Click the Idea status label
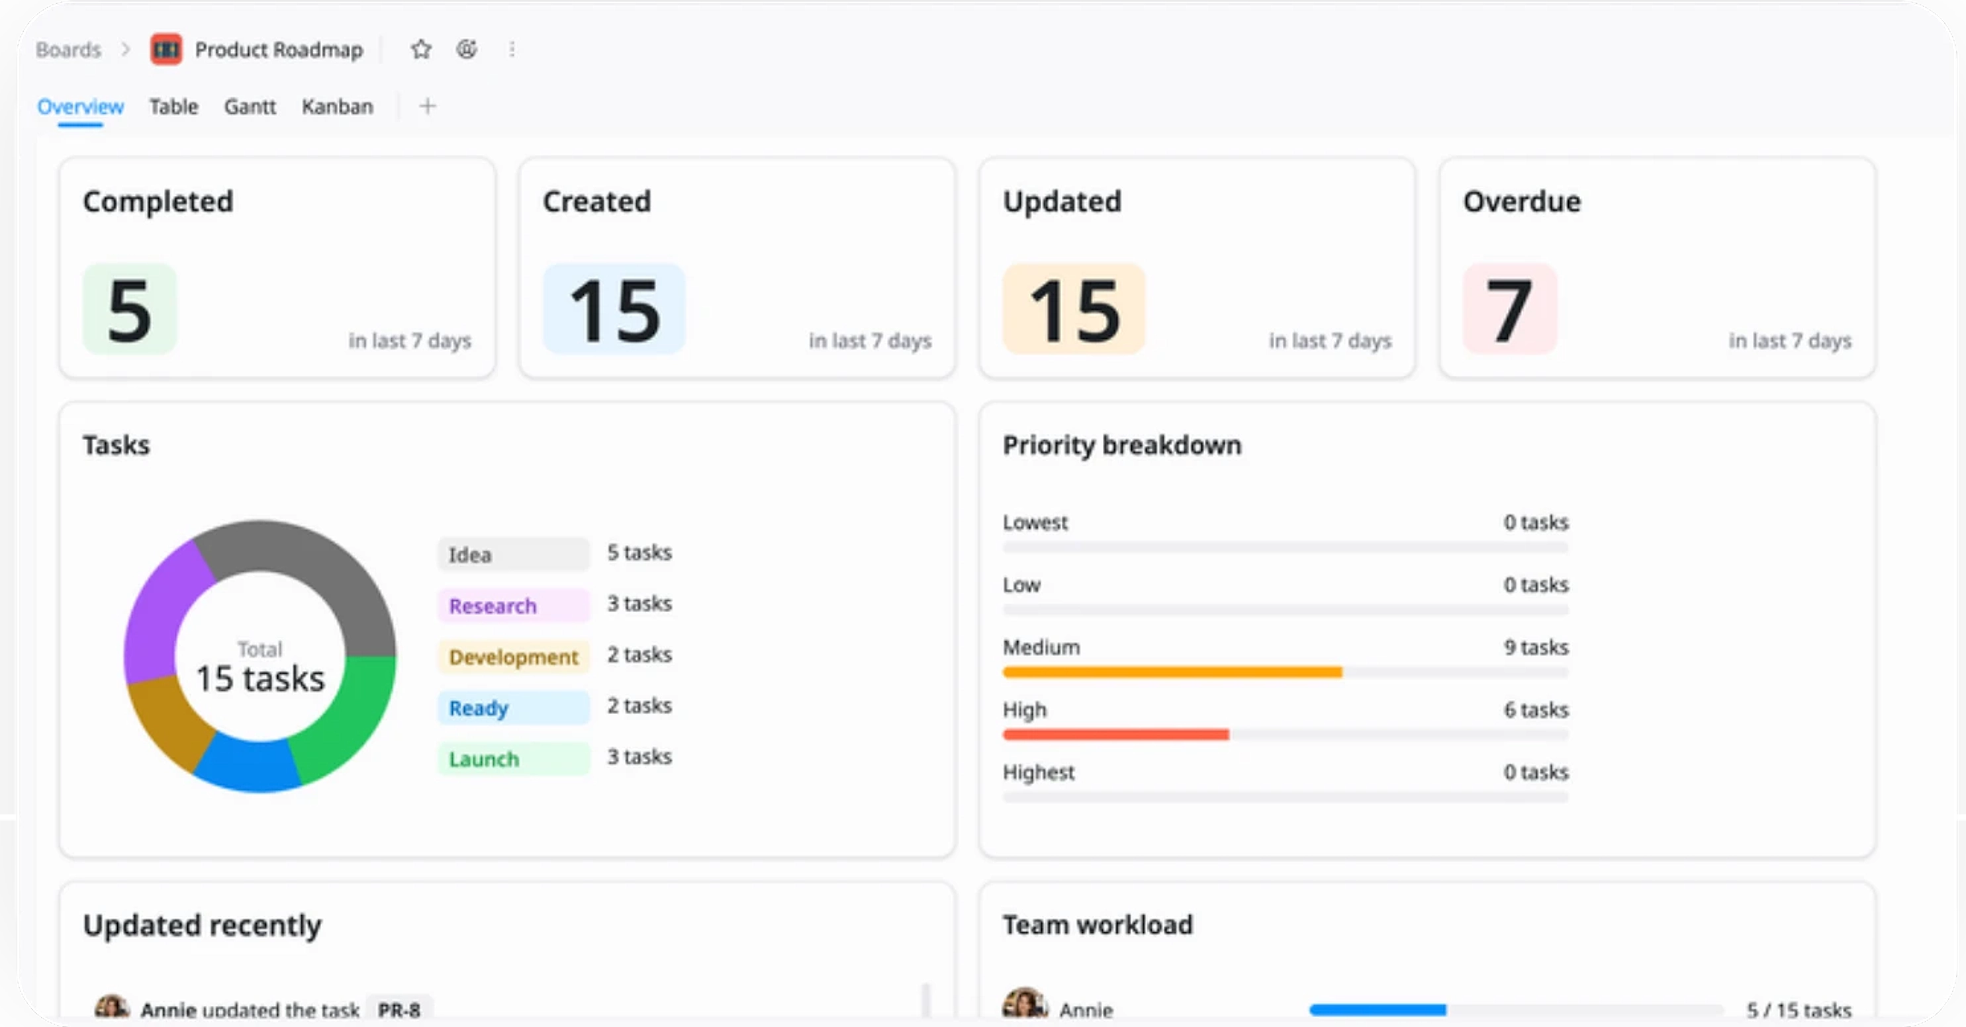1966x1027 pixels. (x=514, y=554)
